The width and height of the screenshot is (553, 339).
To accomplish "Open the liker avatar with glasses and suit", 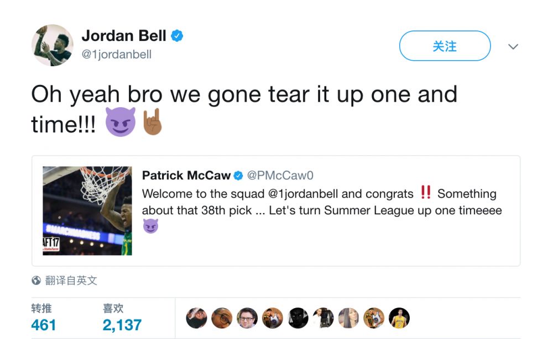I will coord(247,318).
